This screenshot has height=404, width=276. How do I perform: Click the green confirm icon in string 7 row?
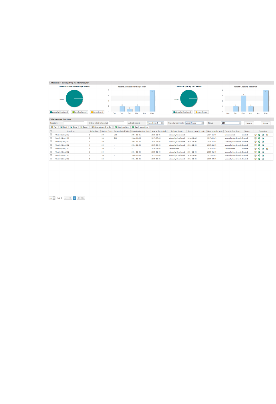click(x=259, y=155)
